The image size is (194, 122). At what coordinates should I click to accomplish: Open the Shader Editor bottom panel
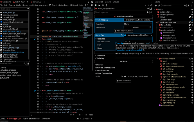(35, 119)
